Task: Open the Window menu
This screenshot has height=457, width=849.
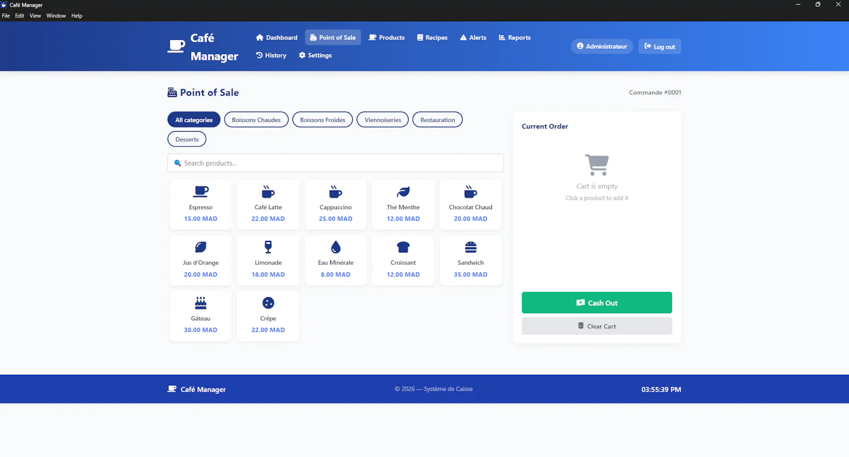Action: [x=56, y=16]
